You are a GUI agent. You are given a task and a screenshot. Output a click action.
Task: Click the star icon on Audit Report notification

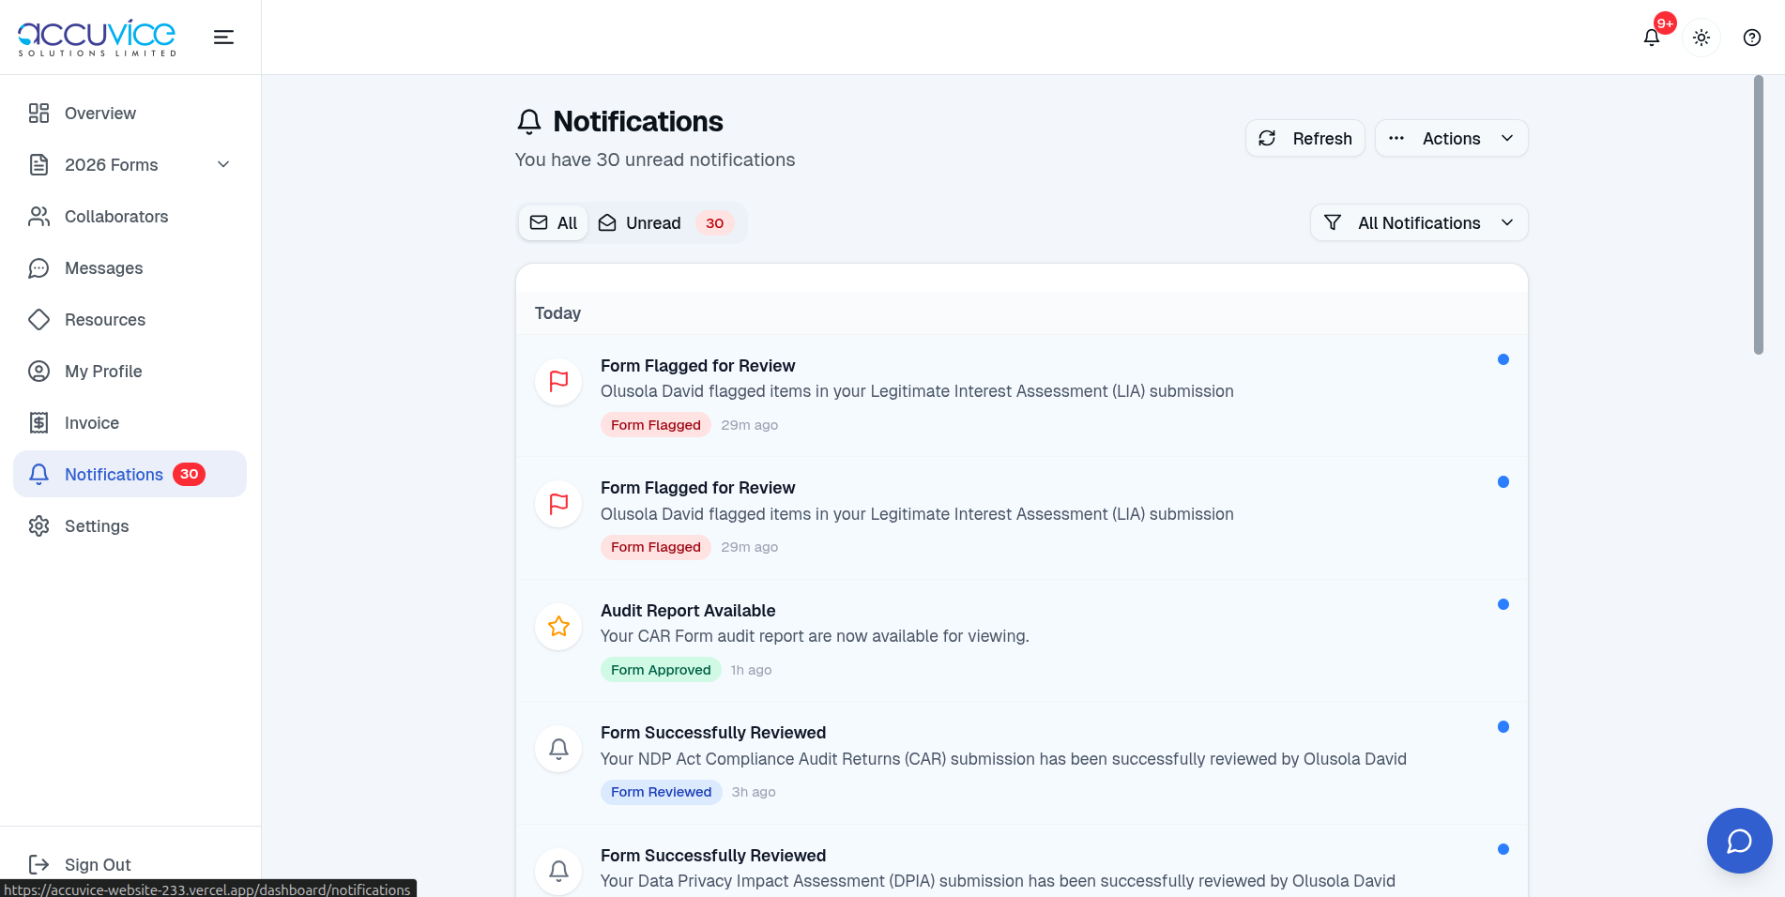click(558, 627)
